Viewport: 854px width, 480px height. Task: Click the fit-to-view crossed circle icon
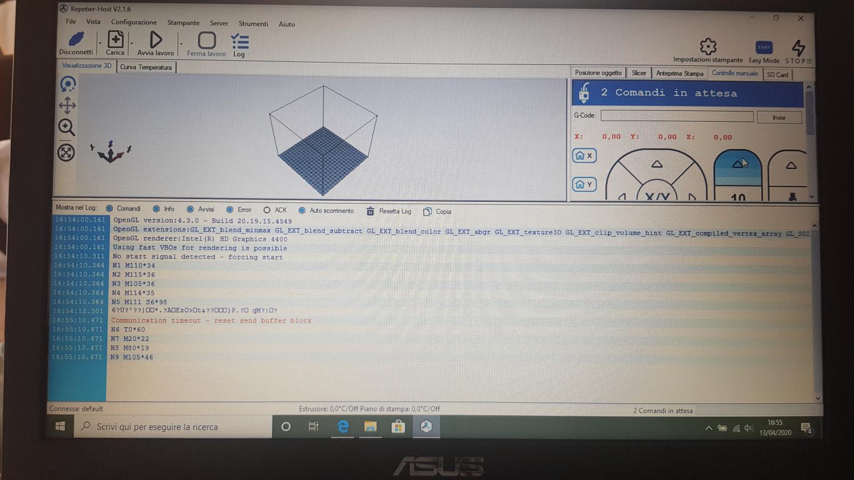(66, 152)
